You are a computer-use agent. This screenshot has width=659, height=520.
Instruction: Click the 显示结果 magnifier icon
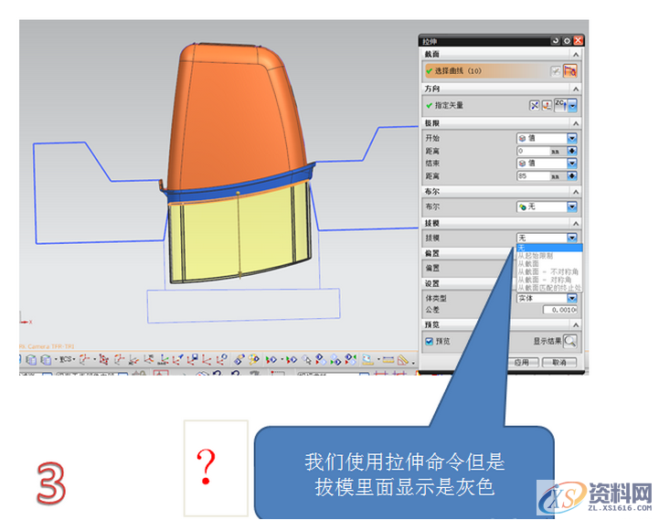point(570,341)
